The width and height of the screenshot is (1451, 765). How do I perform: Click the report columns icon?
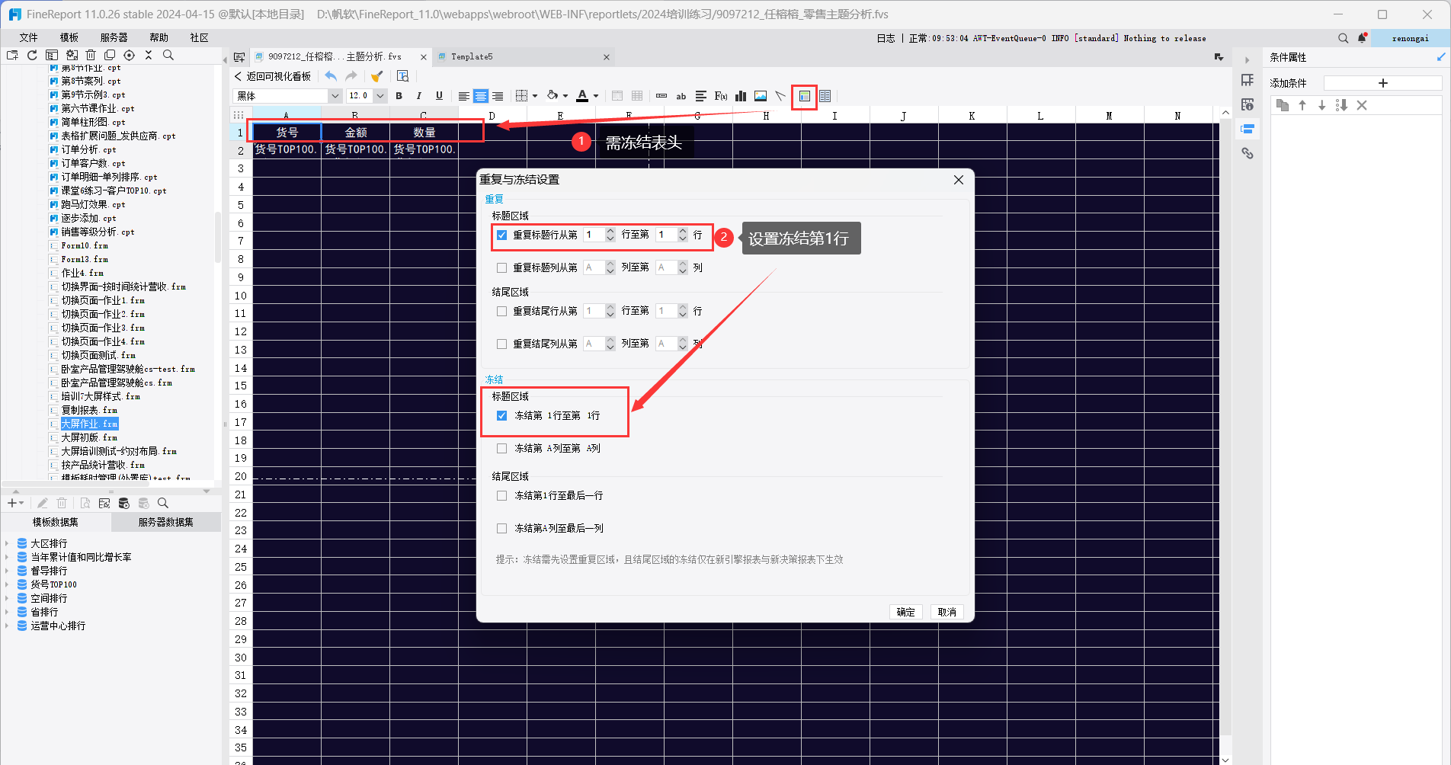pyautogui.click(x=825, y=96)
